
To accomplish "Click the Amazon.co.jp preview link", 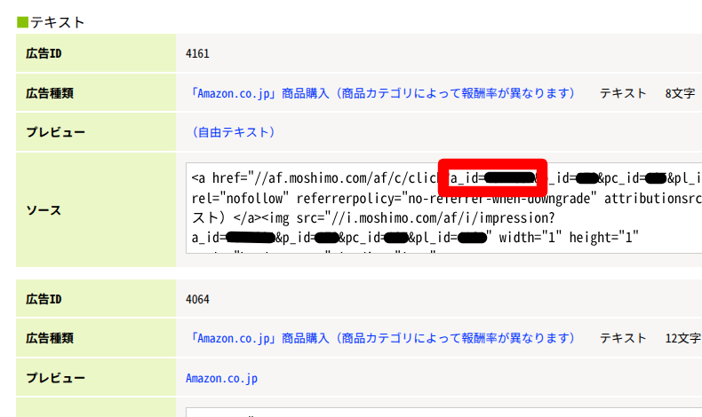I will [221, 378].
